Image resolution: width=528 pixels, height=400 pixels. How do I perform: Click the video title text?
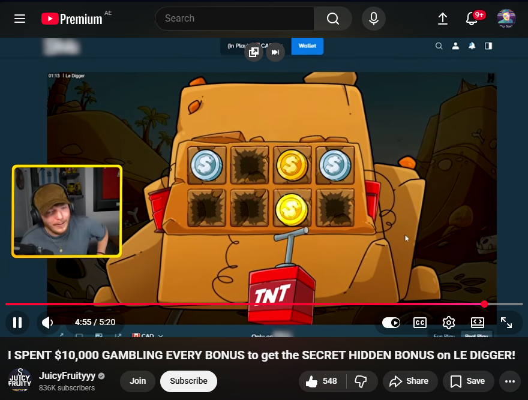[262, 355]
